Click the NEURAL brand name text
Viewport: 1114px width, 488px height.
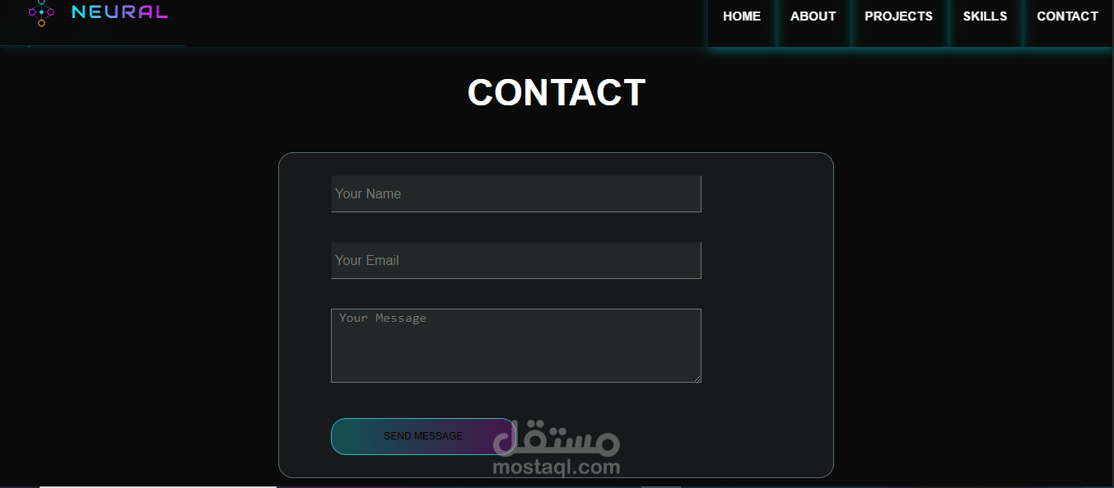click(x=120, y=12)
